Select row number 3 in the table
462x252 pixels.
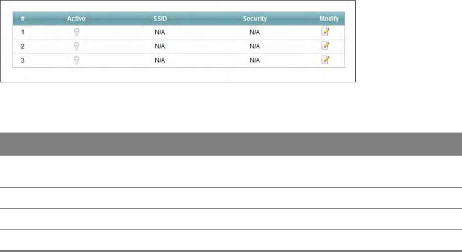(22, 60)
